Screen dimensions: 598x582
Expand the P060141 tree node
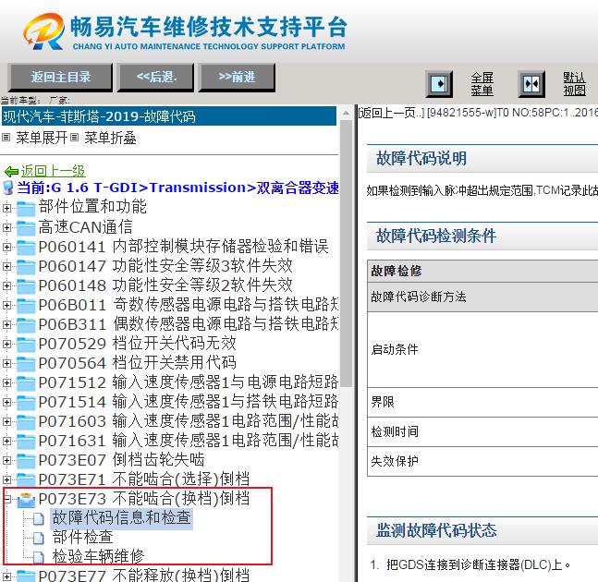(x=6, y=247)
